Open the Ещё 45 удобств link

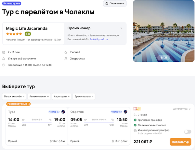[99, 39]
